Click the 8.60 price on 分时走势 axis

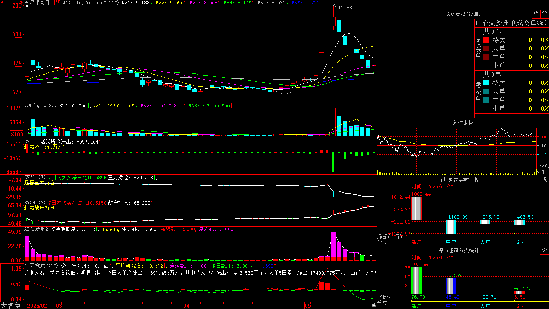point(542,137)
